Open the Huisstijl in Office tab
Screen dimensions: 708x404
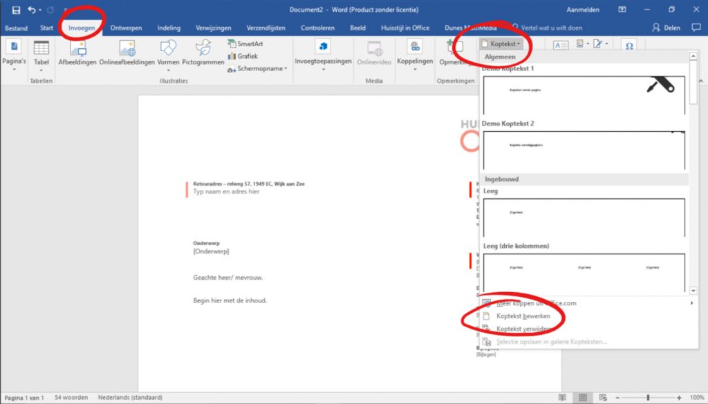pyautogui.click(x=405, y=28)
